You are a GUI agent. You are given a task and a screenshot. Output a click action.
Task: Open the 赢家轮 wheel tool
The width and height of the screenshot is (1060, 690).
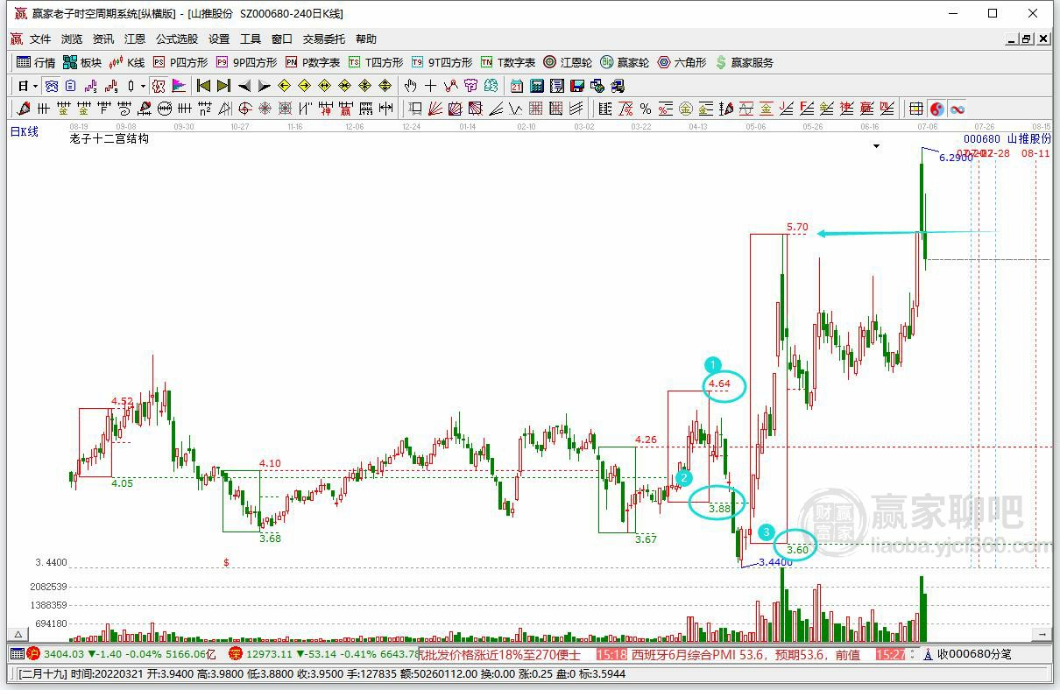(x=625, y=62)
